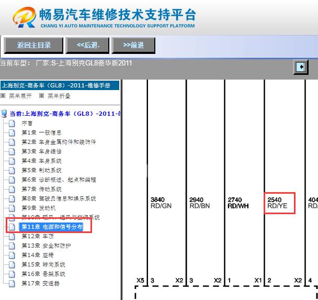Click the page icon beside 第3章
Screen dimensions: 318x300
[12, 151]
